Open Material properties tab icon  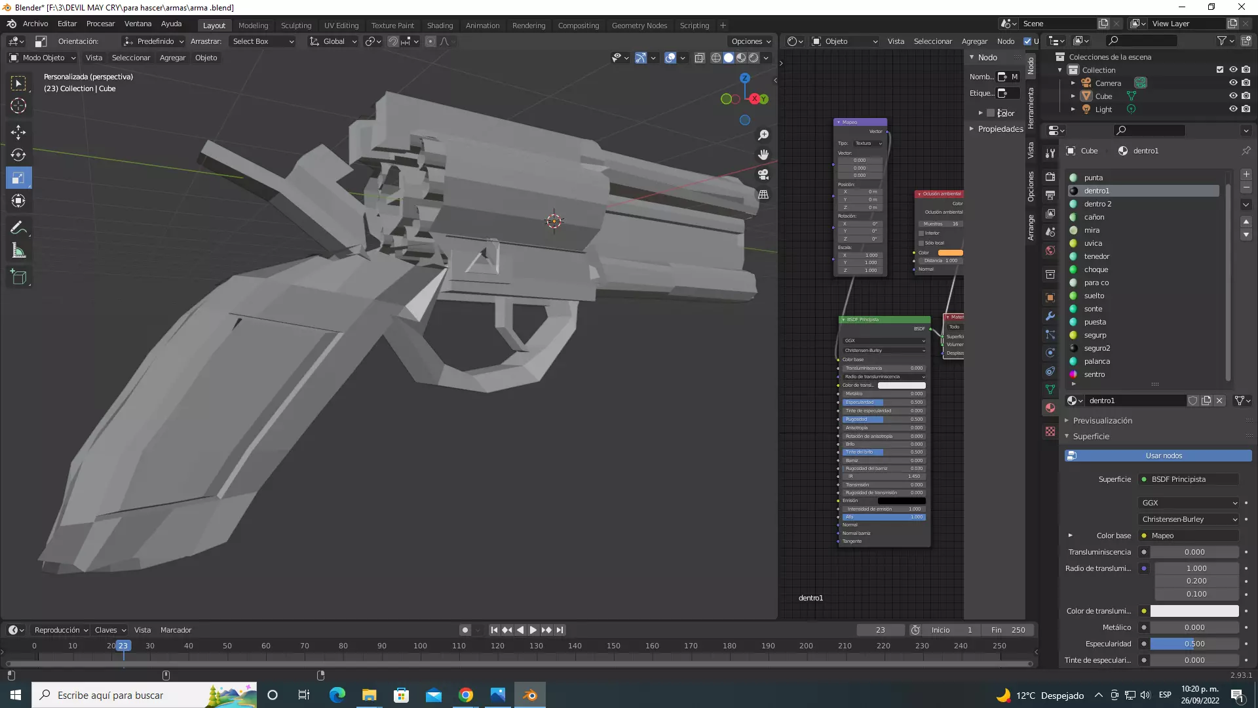click(x=1050, y=408)
